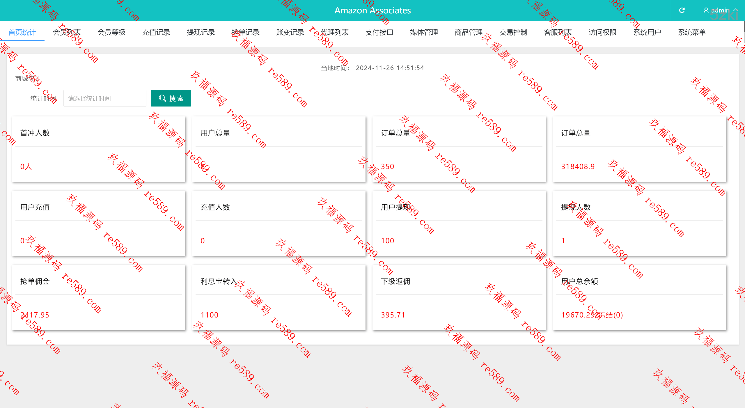Open the 会员等级 tab

tap(111, 32)
